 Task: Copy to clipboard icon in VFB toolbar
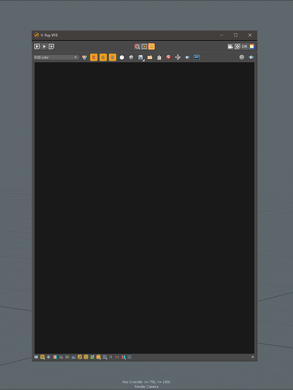point(159,57)
